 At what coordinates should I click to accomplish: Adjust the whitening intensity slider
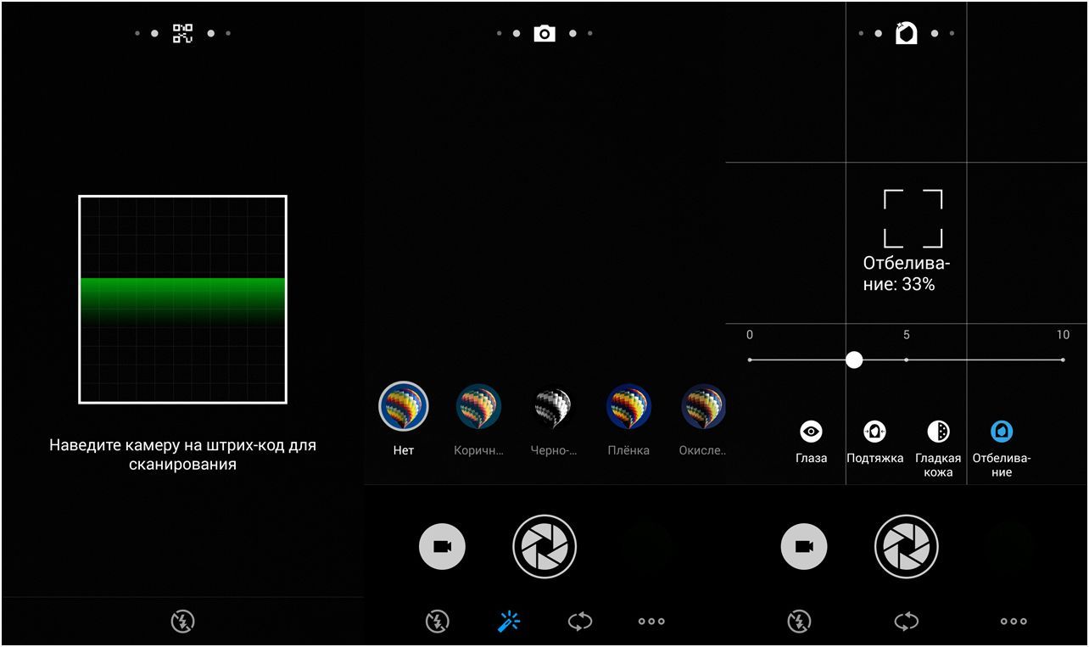coord(854,360)
